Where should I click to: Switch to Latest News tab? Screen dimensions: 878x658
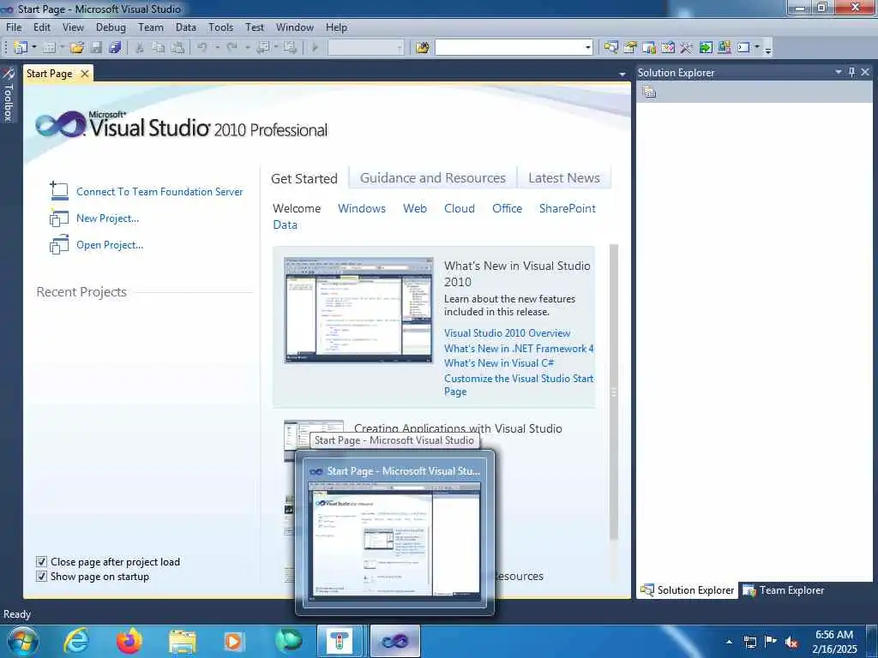click(564, 178)
